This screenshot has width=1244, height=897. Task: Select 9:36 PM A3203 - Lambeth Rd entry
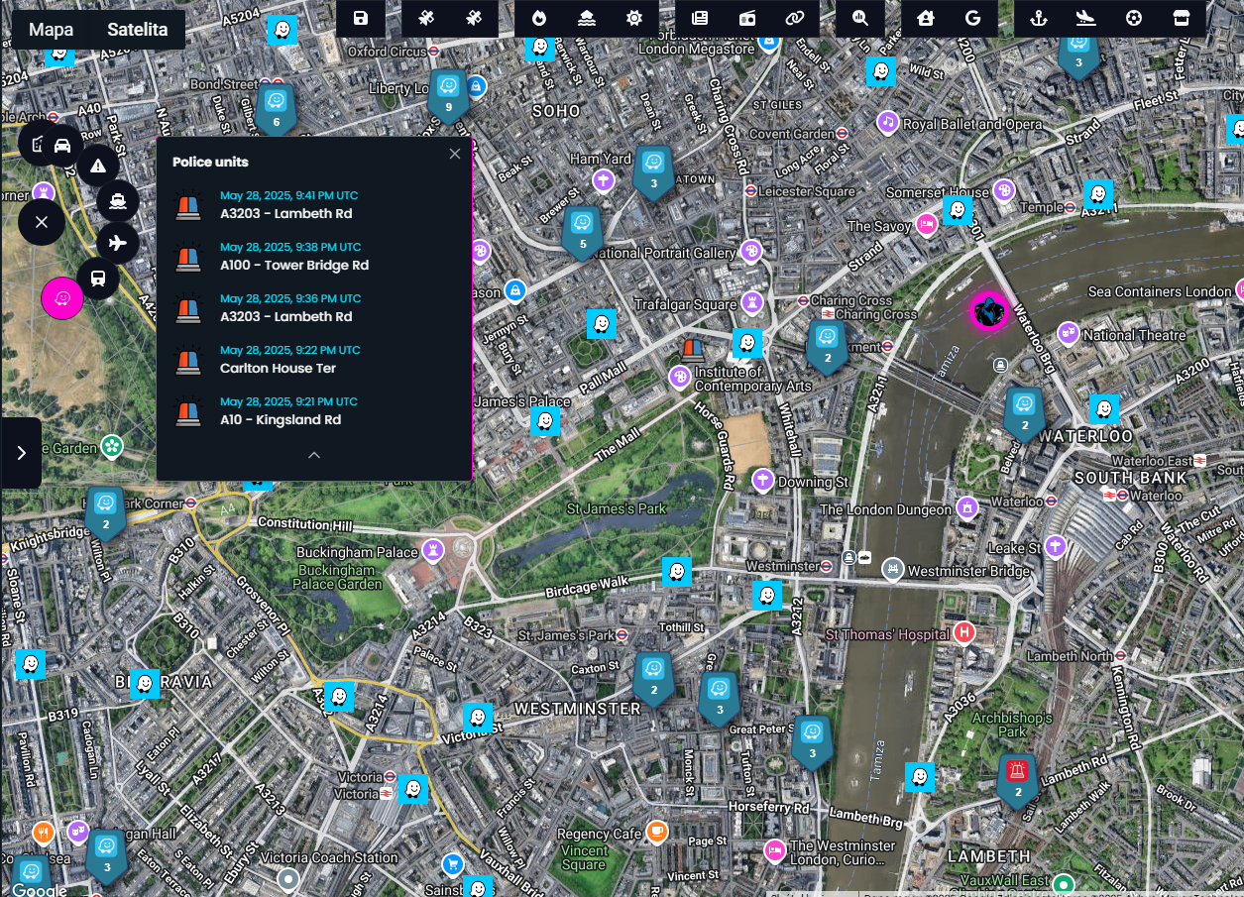314,308
